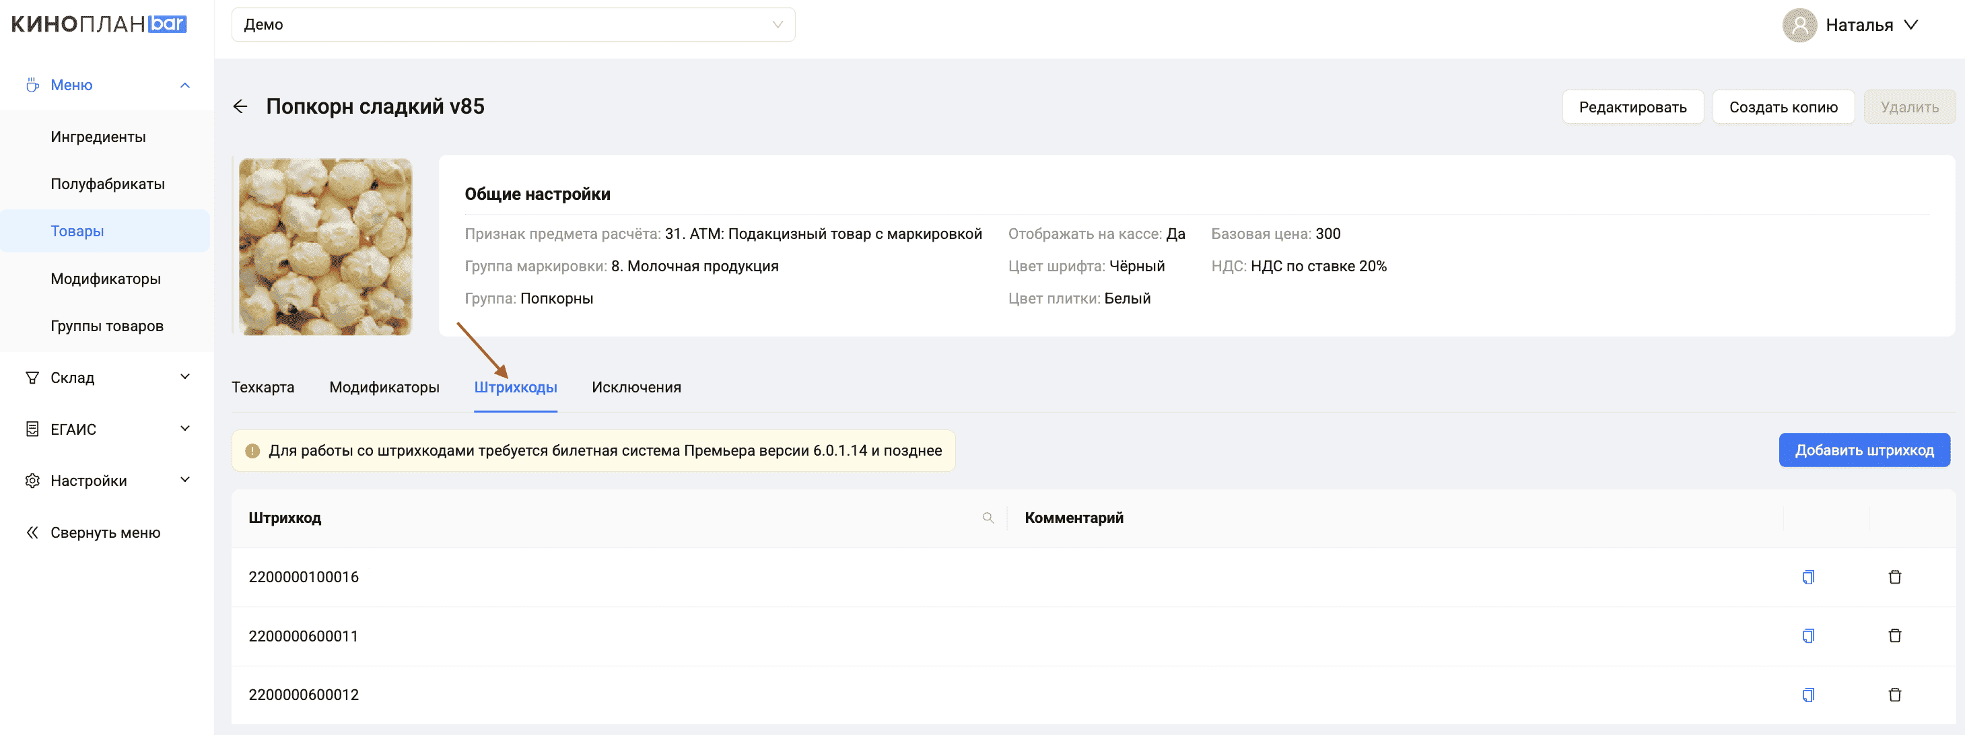
Task: Expand the Склад section chevron
Action: [184, 377]
